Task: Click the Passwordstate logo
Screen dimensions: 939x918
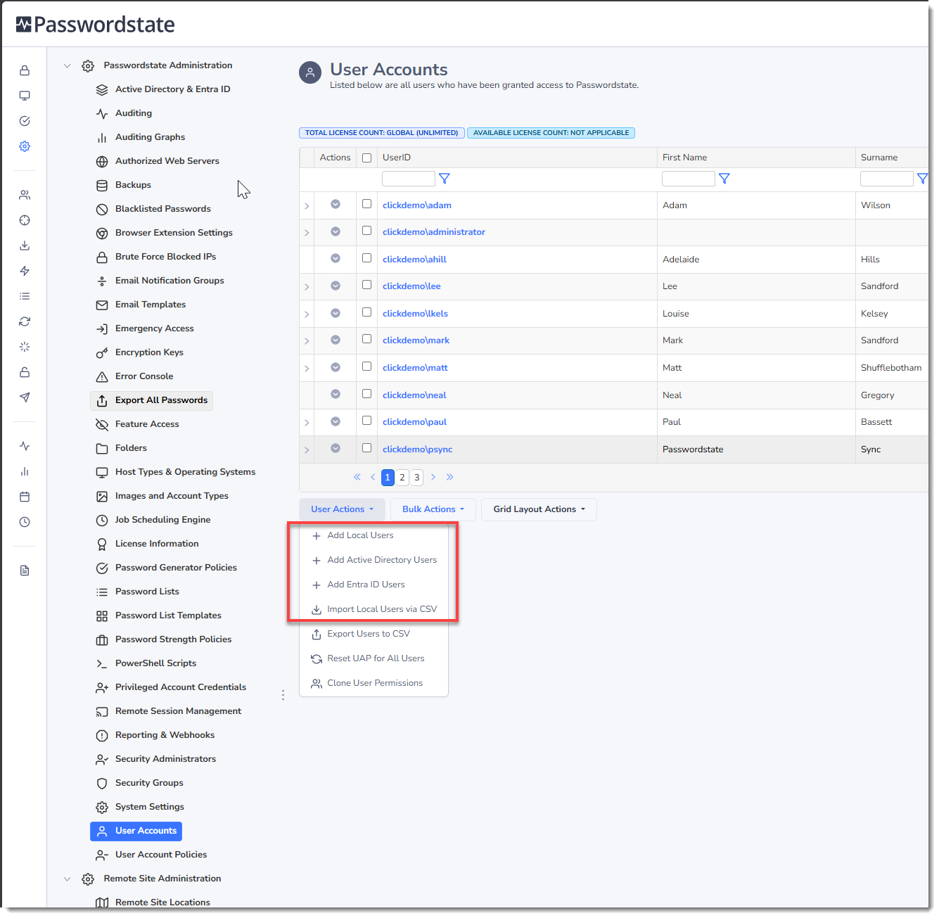Action: [96, 25]
